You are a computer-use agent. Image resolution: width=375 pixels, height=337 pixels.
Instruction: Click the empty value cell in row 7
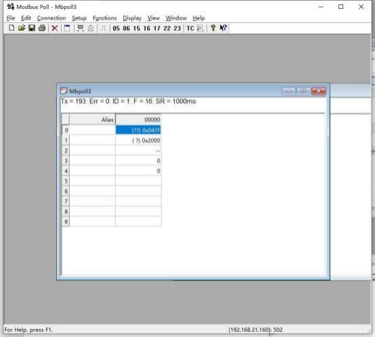138,201
